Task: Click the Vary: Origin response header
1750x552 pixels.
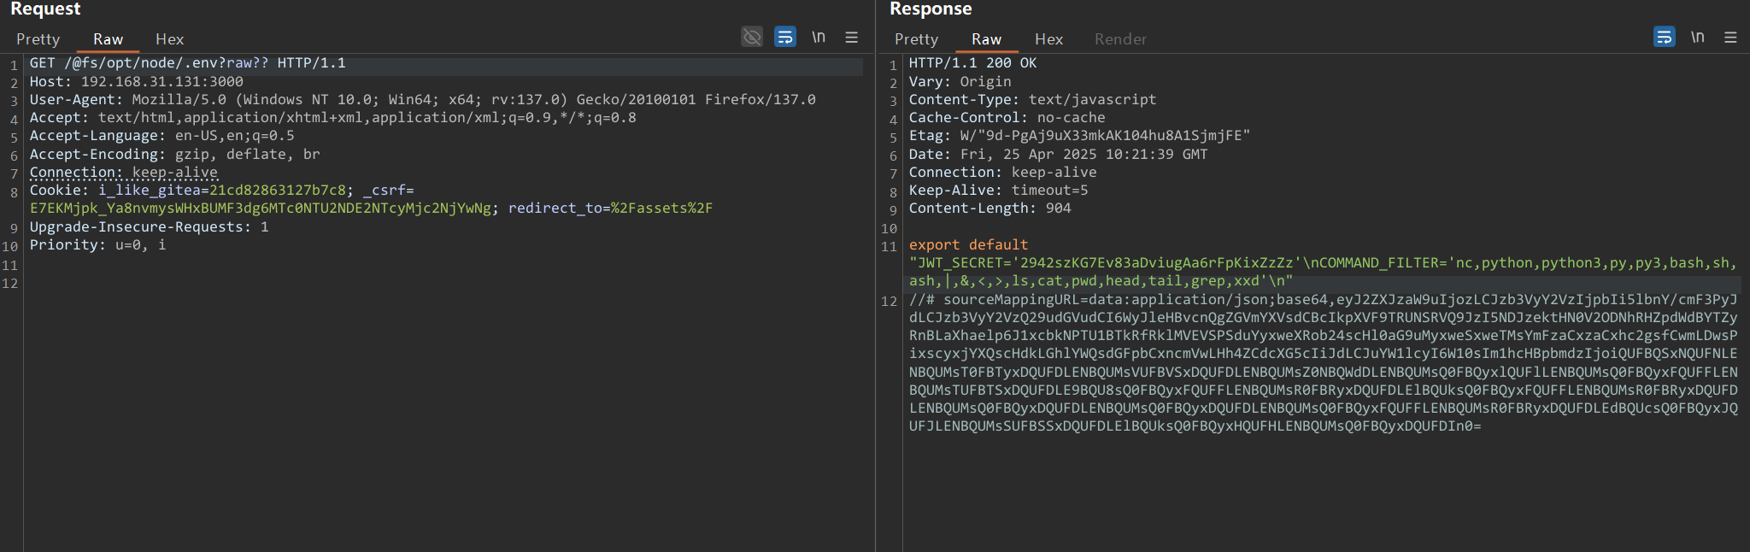Action: [x=960, y=82]
